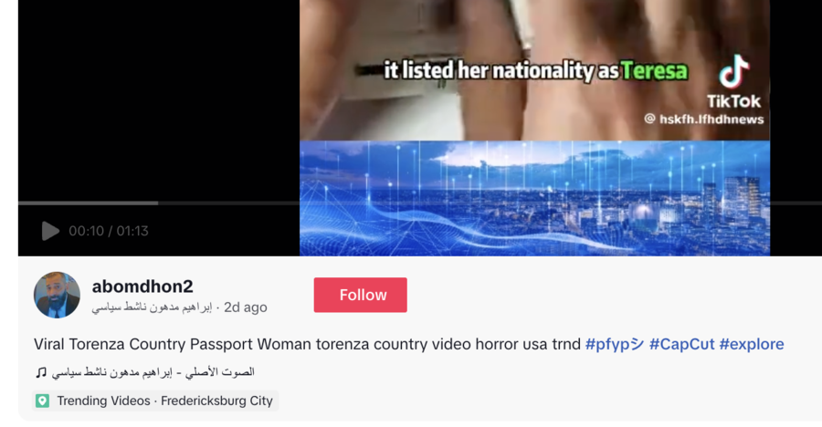
Task: Click the Viral Torenza Country description text
Action: (x=307, y=344)
